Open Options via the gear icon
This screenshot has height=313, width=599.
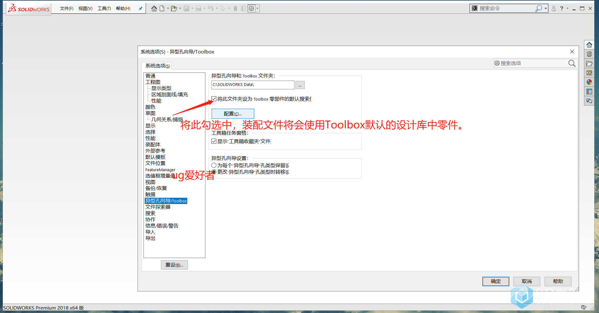251,8
